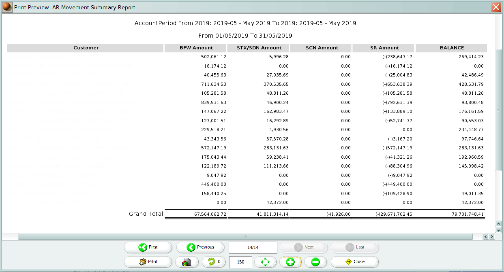
Task: Click the greyed-out Next page button
Action: click(x=304, y=247)
